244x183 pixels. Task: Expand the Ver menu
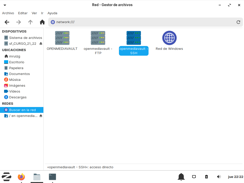[x=34, y=13]
